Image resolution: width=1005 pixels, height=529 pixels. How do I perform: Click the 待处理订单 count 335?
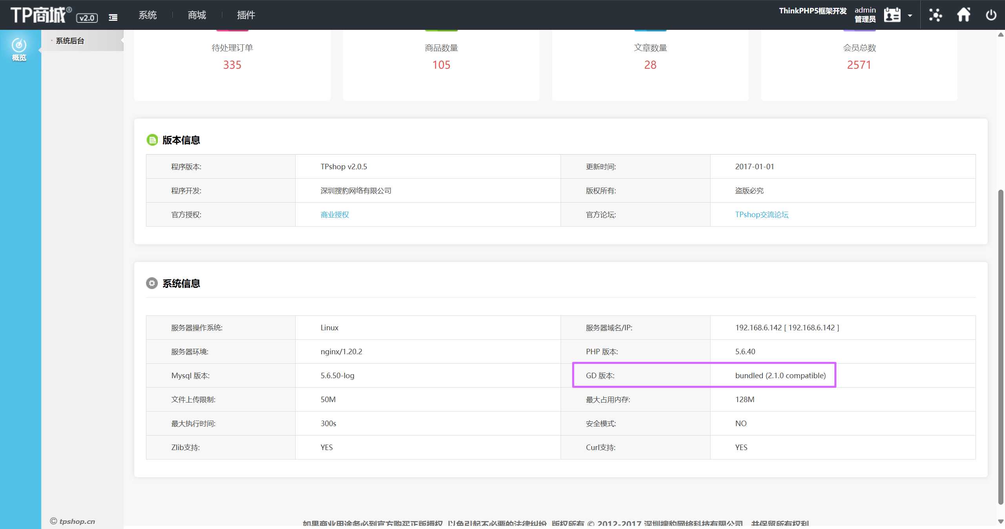(x=232, y=65)
